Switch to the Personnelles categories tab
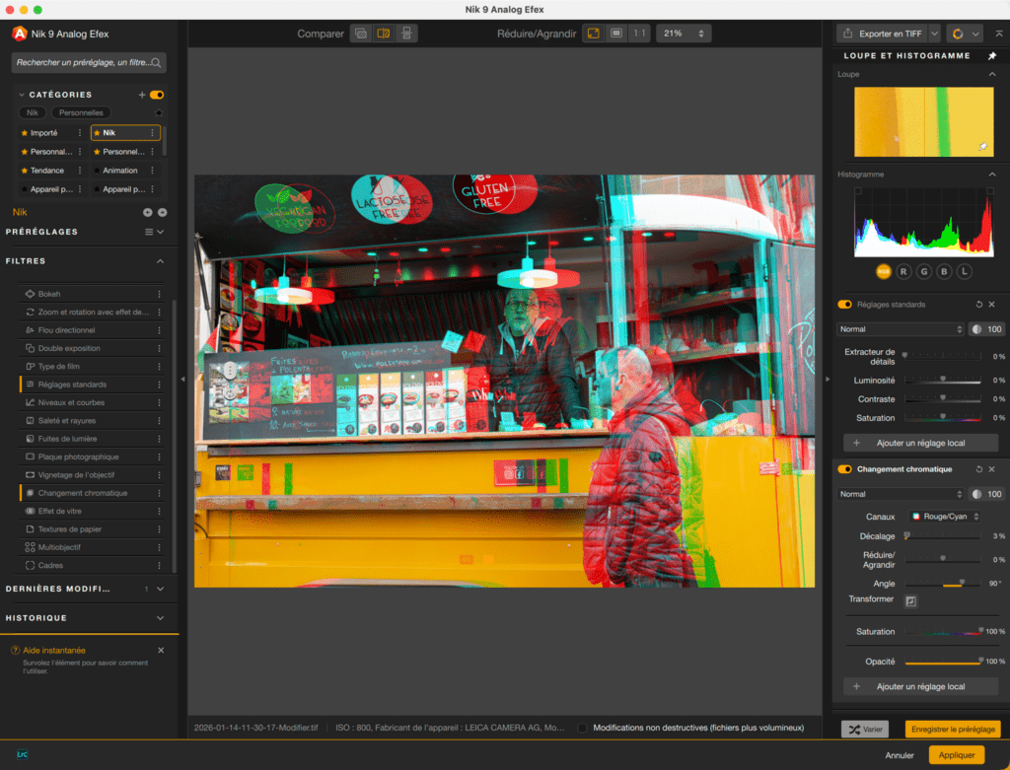Image resolution: width=1010 pixels, height=770 pixels. (x=82, y=112)
